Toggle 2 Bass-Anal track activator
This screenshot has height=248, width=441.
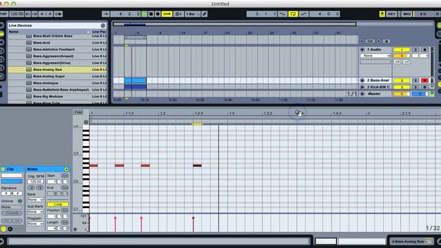[x=402, y=81]
